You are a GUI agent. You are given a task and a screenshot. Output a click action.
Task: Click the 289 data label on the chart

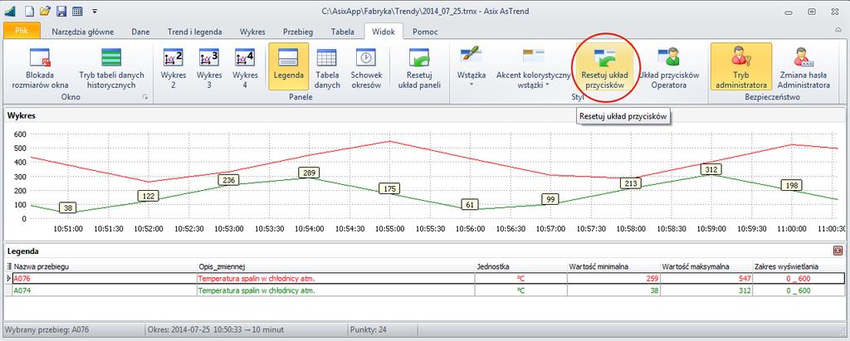pos(309,173)
